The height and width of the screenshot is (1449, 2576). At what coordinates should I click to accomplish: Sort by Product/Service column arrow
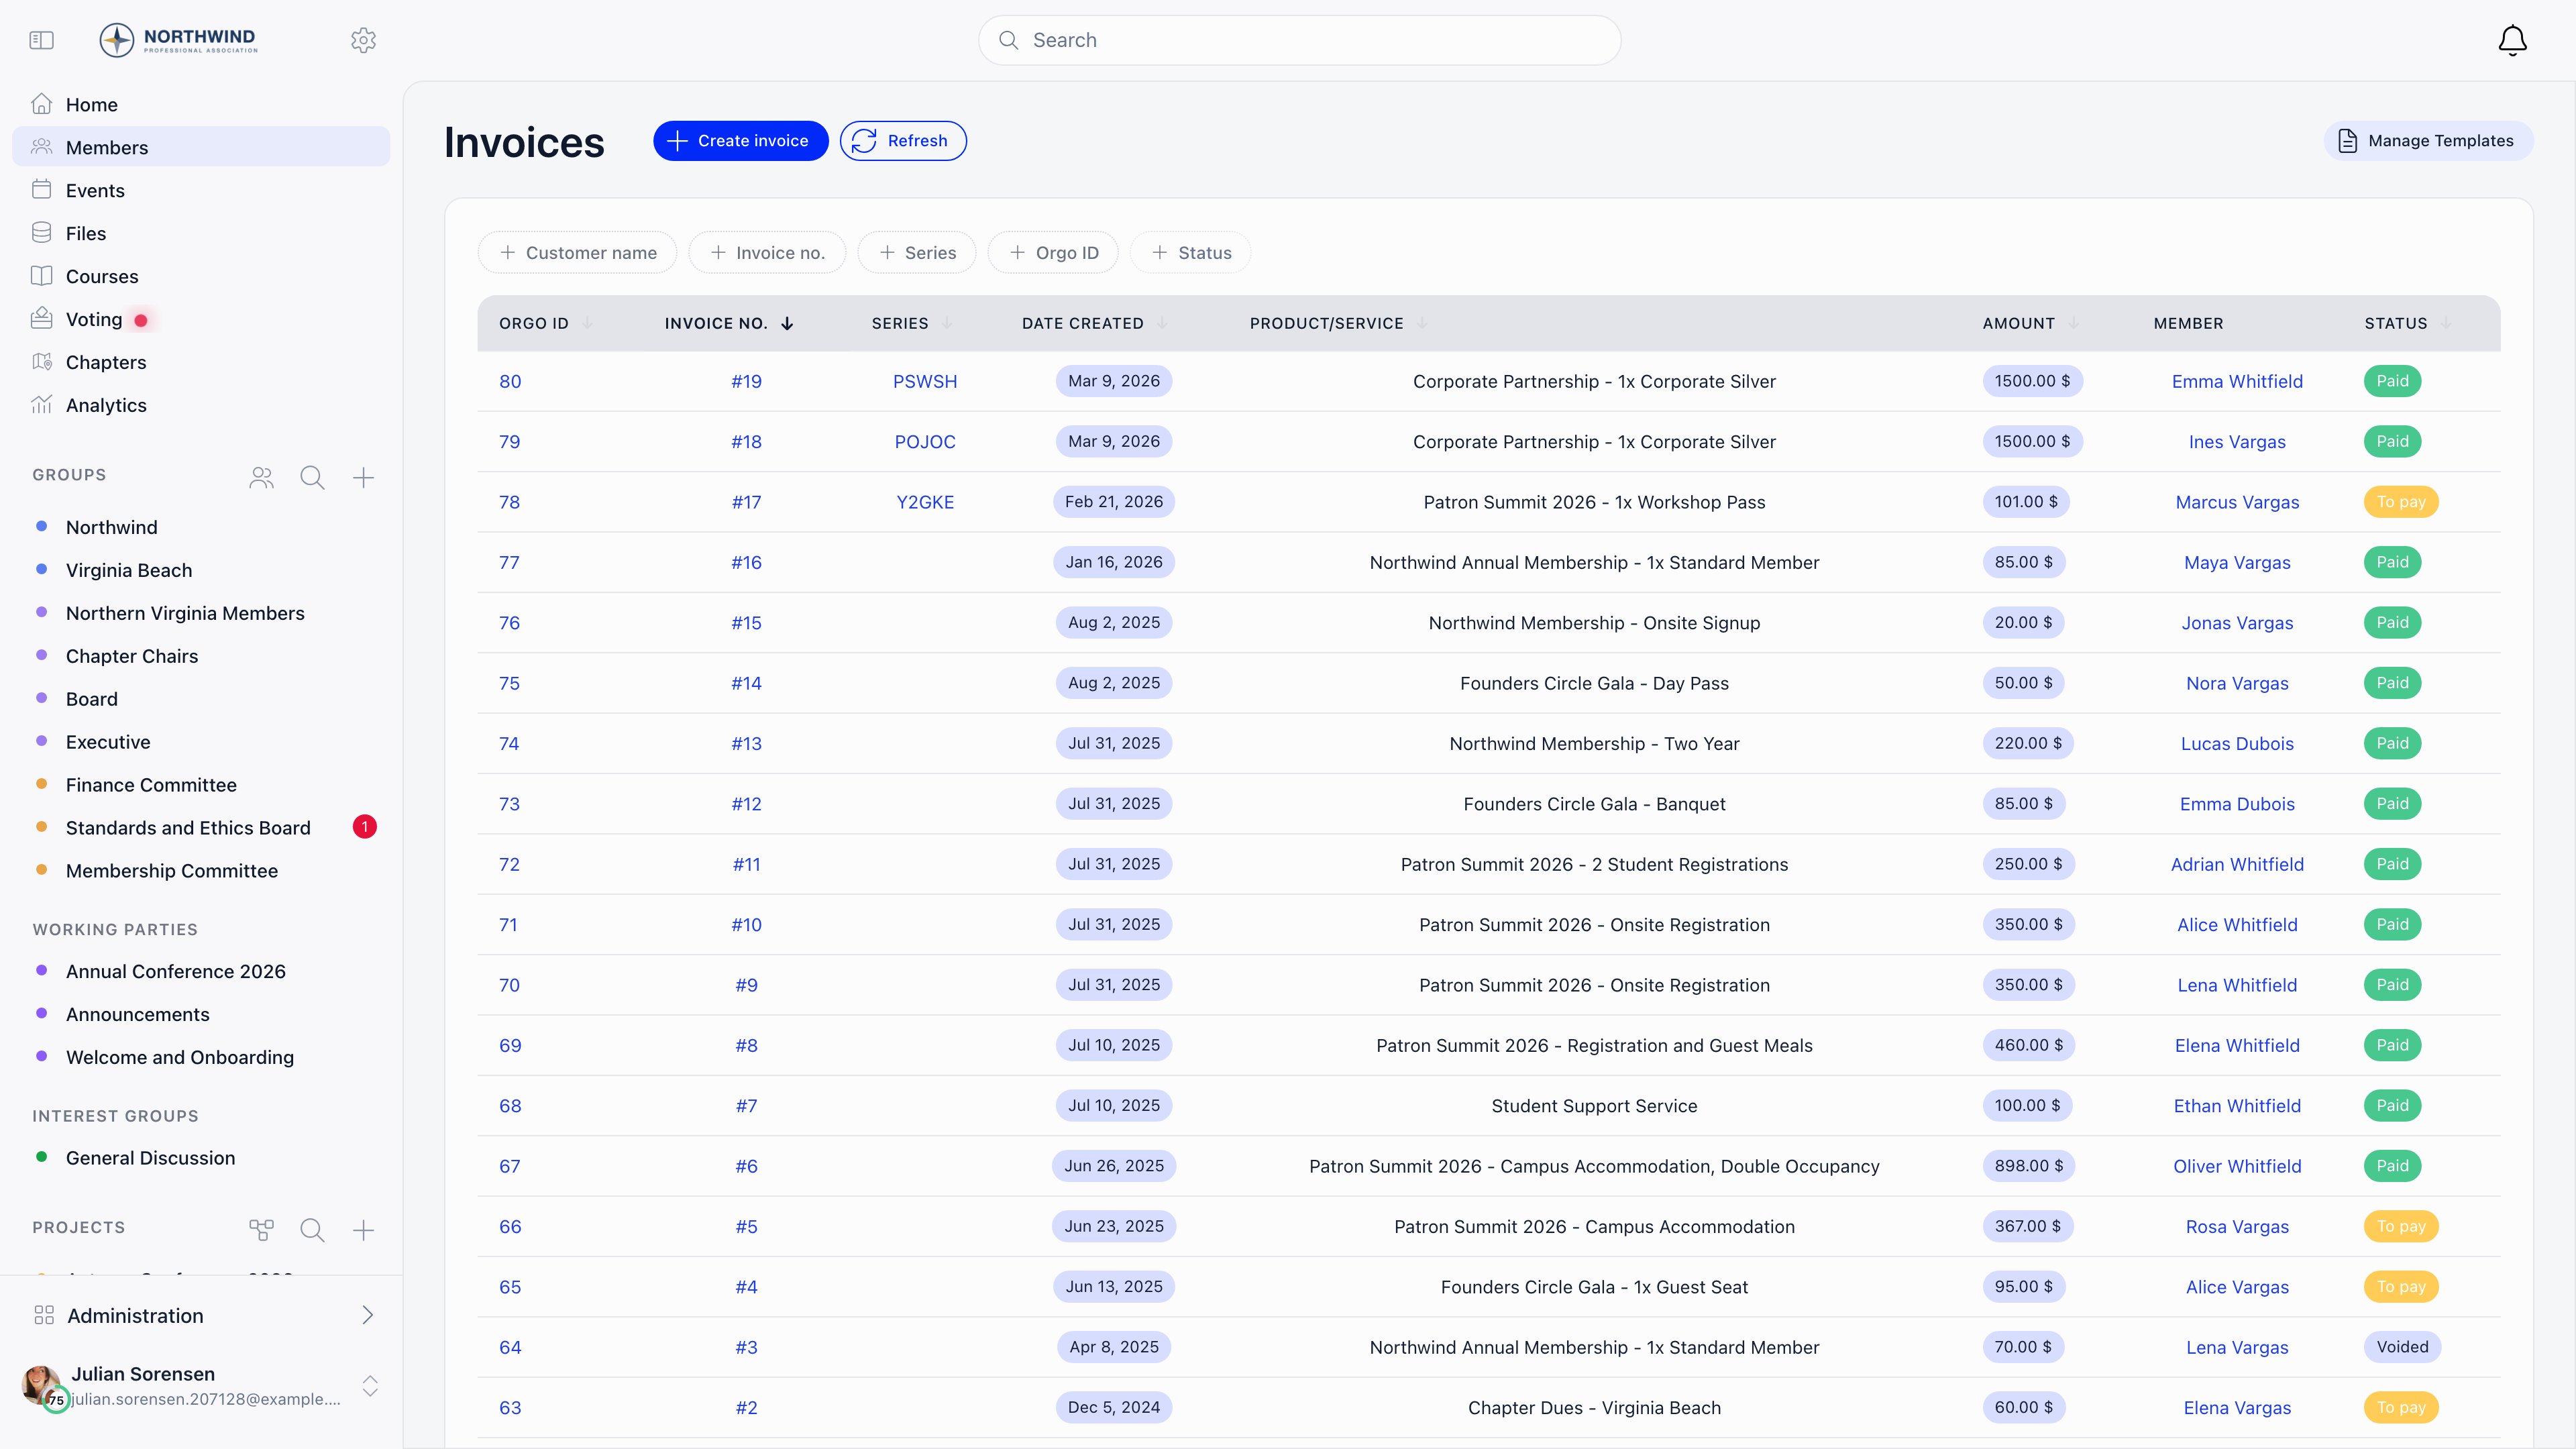[1422, 323]
